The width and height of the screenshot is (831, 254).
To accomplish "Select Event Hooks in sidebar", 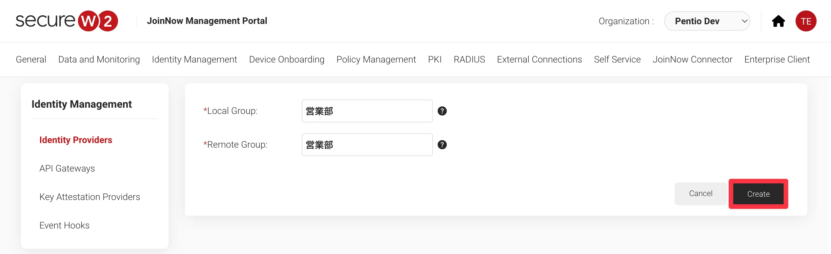I will pos(64,225).
